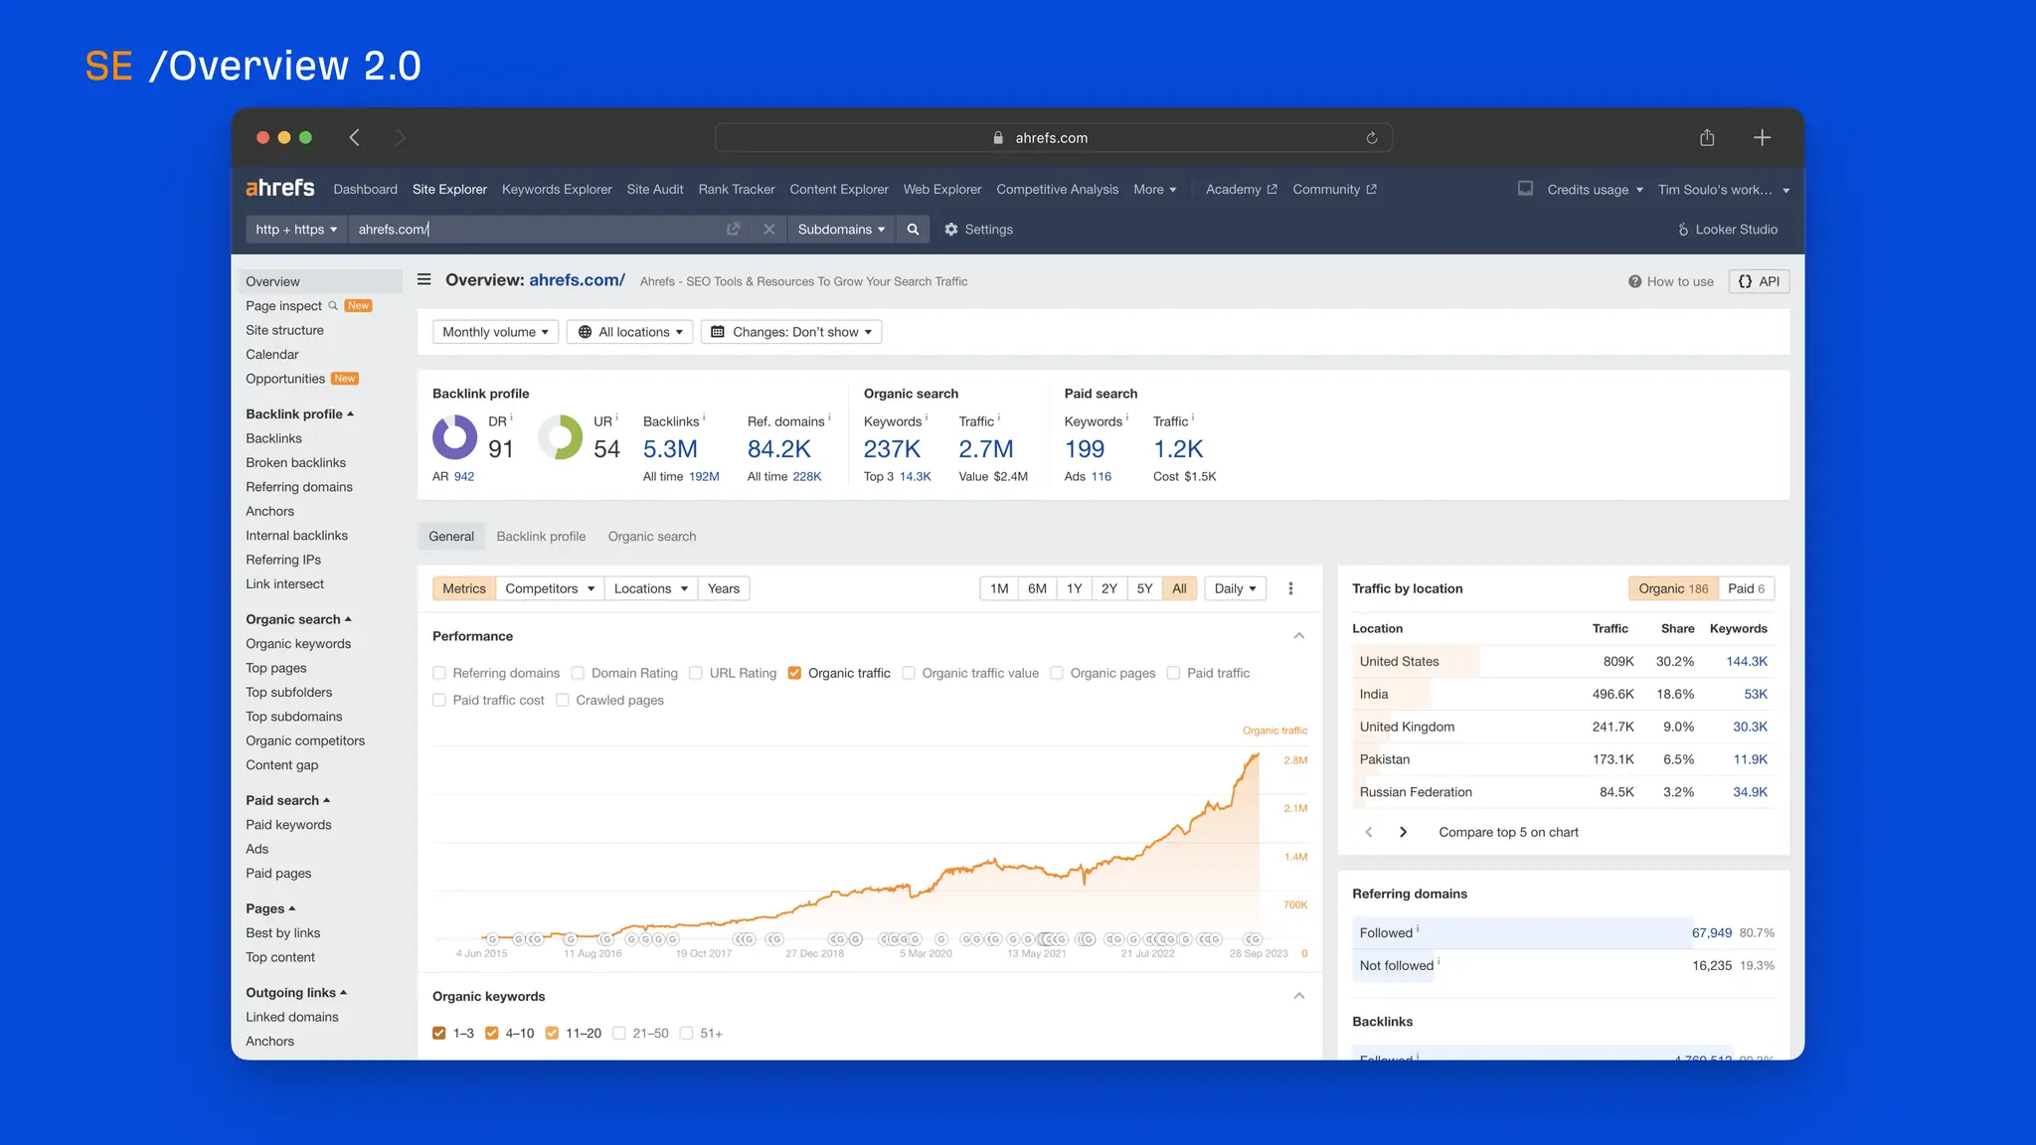Go to previous page of locations
2036x1145 pixels.
(x=1369, y=833)
